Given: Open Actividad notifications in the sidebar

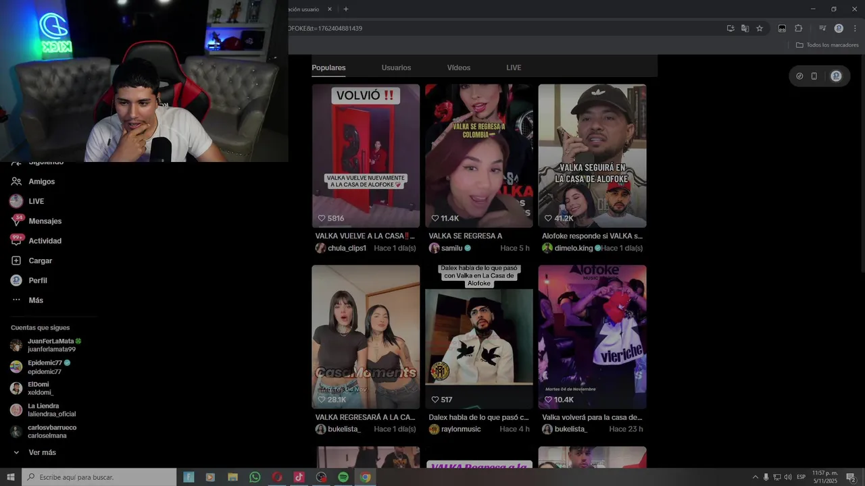Looking at the screenshot, I should coord(36,241).
